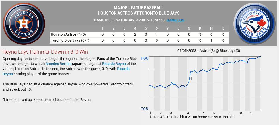This screenshot has width=279, height=125.
Task: Click the Toronto Blue Jays team logo
Action: (255, 23)
